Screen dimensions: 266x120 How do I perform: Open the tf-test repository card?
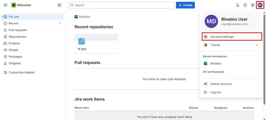click(96, 44)
